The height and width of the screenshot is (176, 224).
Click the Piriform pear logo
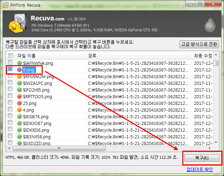pyautogui.click(x=210, y=24)
